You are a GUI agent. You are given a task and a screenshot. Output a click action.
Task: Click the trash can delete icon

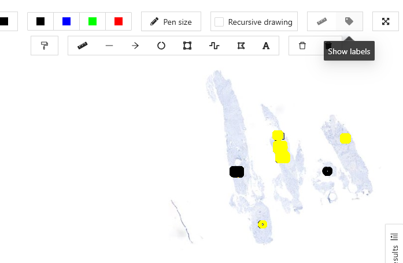tap(302, 46)
